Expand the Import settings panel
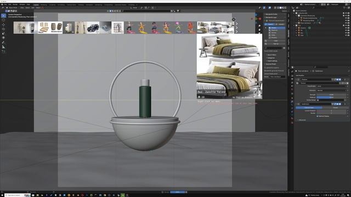This screenshot has height=197, width=351. 272,61
